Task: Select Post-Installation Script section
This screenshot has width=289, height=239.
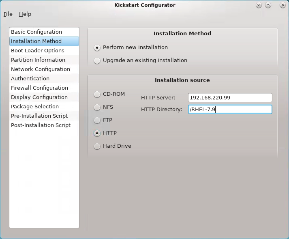Action: point(44,125)
